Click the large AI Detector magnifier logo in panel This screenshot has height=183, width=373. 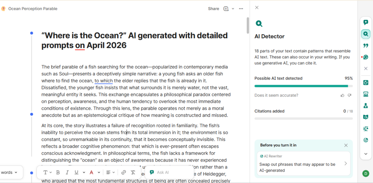click(259, 23)
